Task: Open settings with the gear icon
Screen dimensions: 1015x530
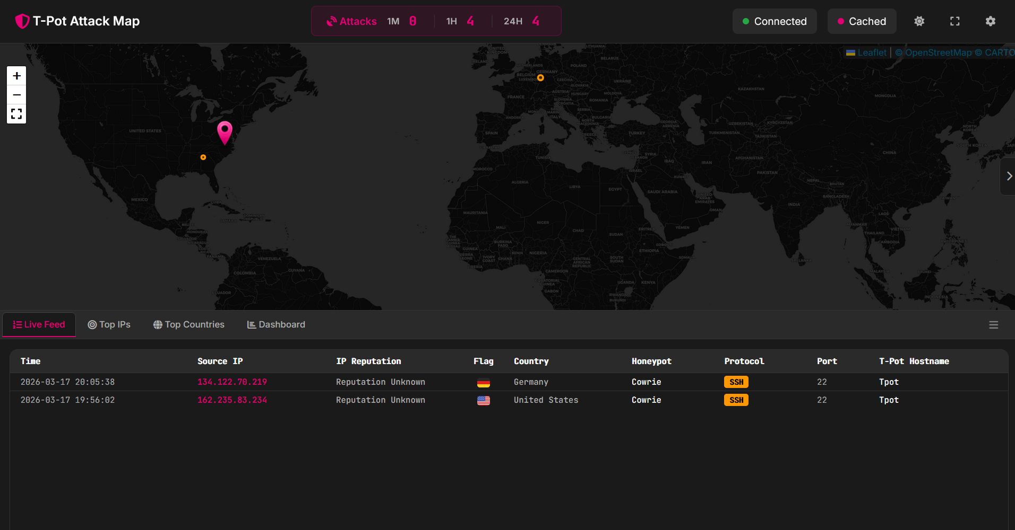Action: coord(990,21)
